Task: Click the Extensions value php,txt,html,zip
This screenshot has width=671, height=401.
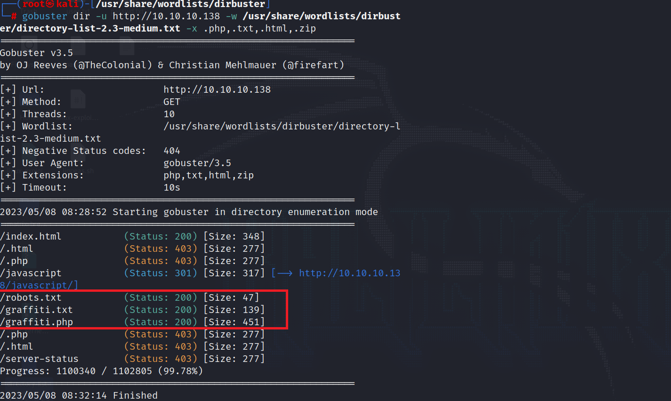Action: point(209,175)
